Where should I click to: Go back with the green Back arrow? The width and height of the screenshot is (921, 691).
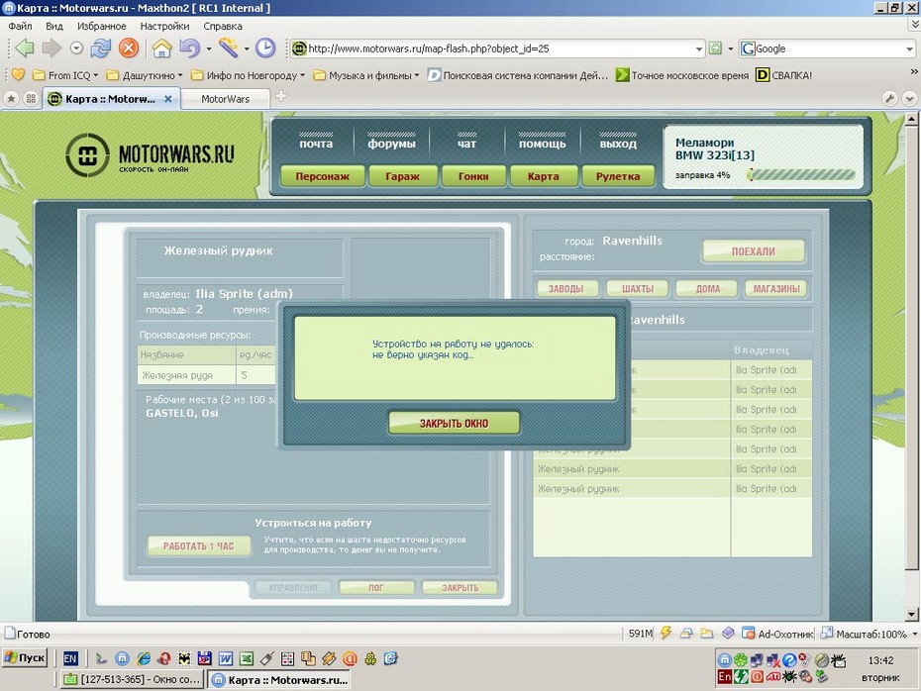[25, 49]
